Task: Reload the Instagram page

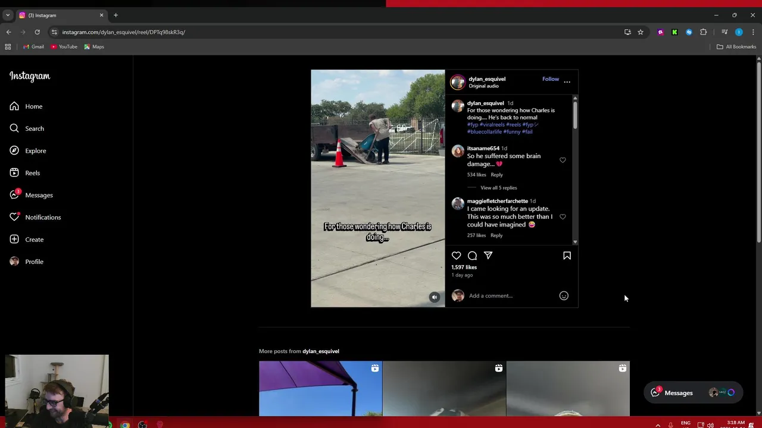Action: pyautogui.click(x=37, y=32)
